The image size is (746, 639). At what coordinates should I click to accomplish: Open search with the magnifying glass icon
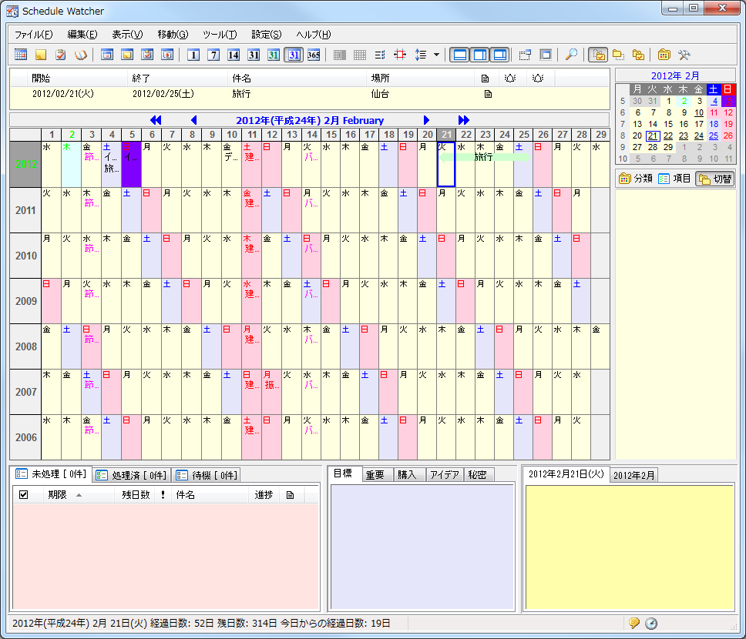pyautogui.click(x=571, y=55)
